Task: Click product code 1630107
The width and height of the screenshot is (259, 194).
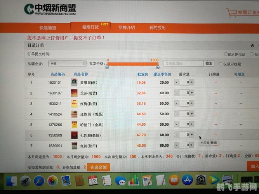Action: 55,93
